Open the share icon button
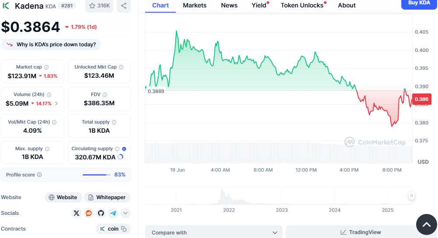Screen dimensions: 438x238 click(124, 6)
